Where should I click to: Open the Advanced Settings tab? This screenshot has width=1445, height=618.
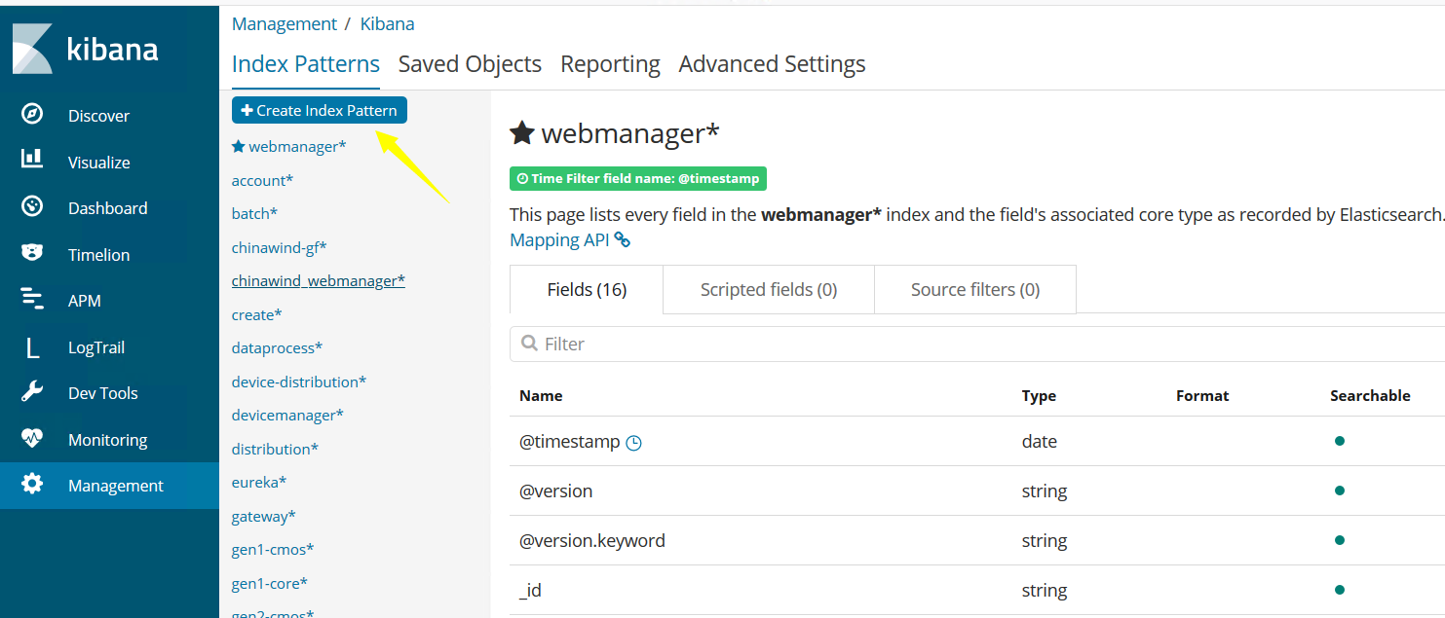coord(772,64)
